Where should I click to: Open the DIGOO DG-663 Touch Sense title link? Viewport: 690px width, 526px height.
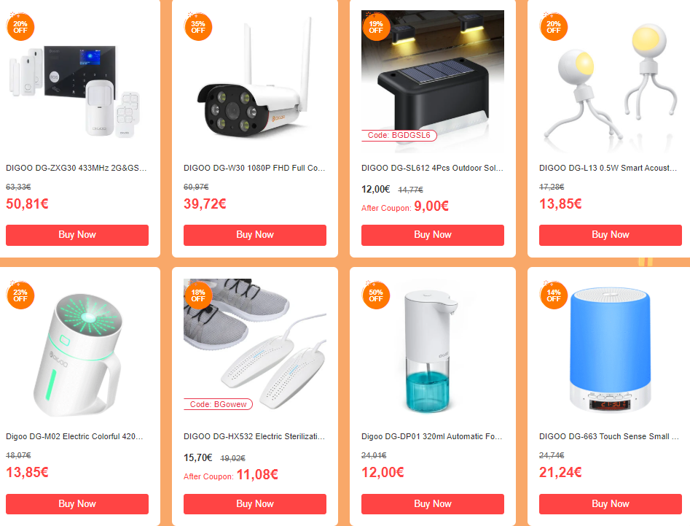tap(608, 436)
